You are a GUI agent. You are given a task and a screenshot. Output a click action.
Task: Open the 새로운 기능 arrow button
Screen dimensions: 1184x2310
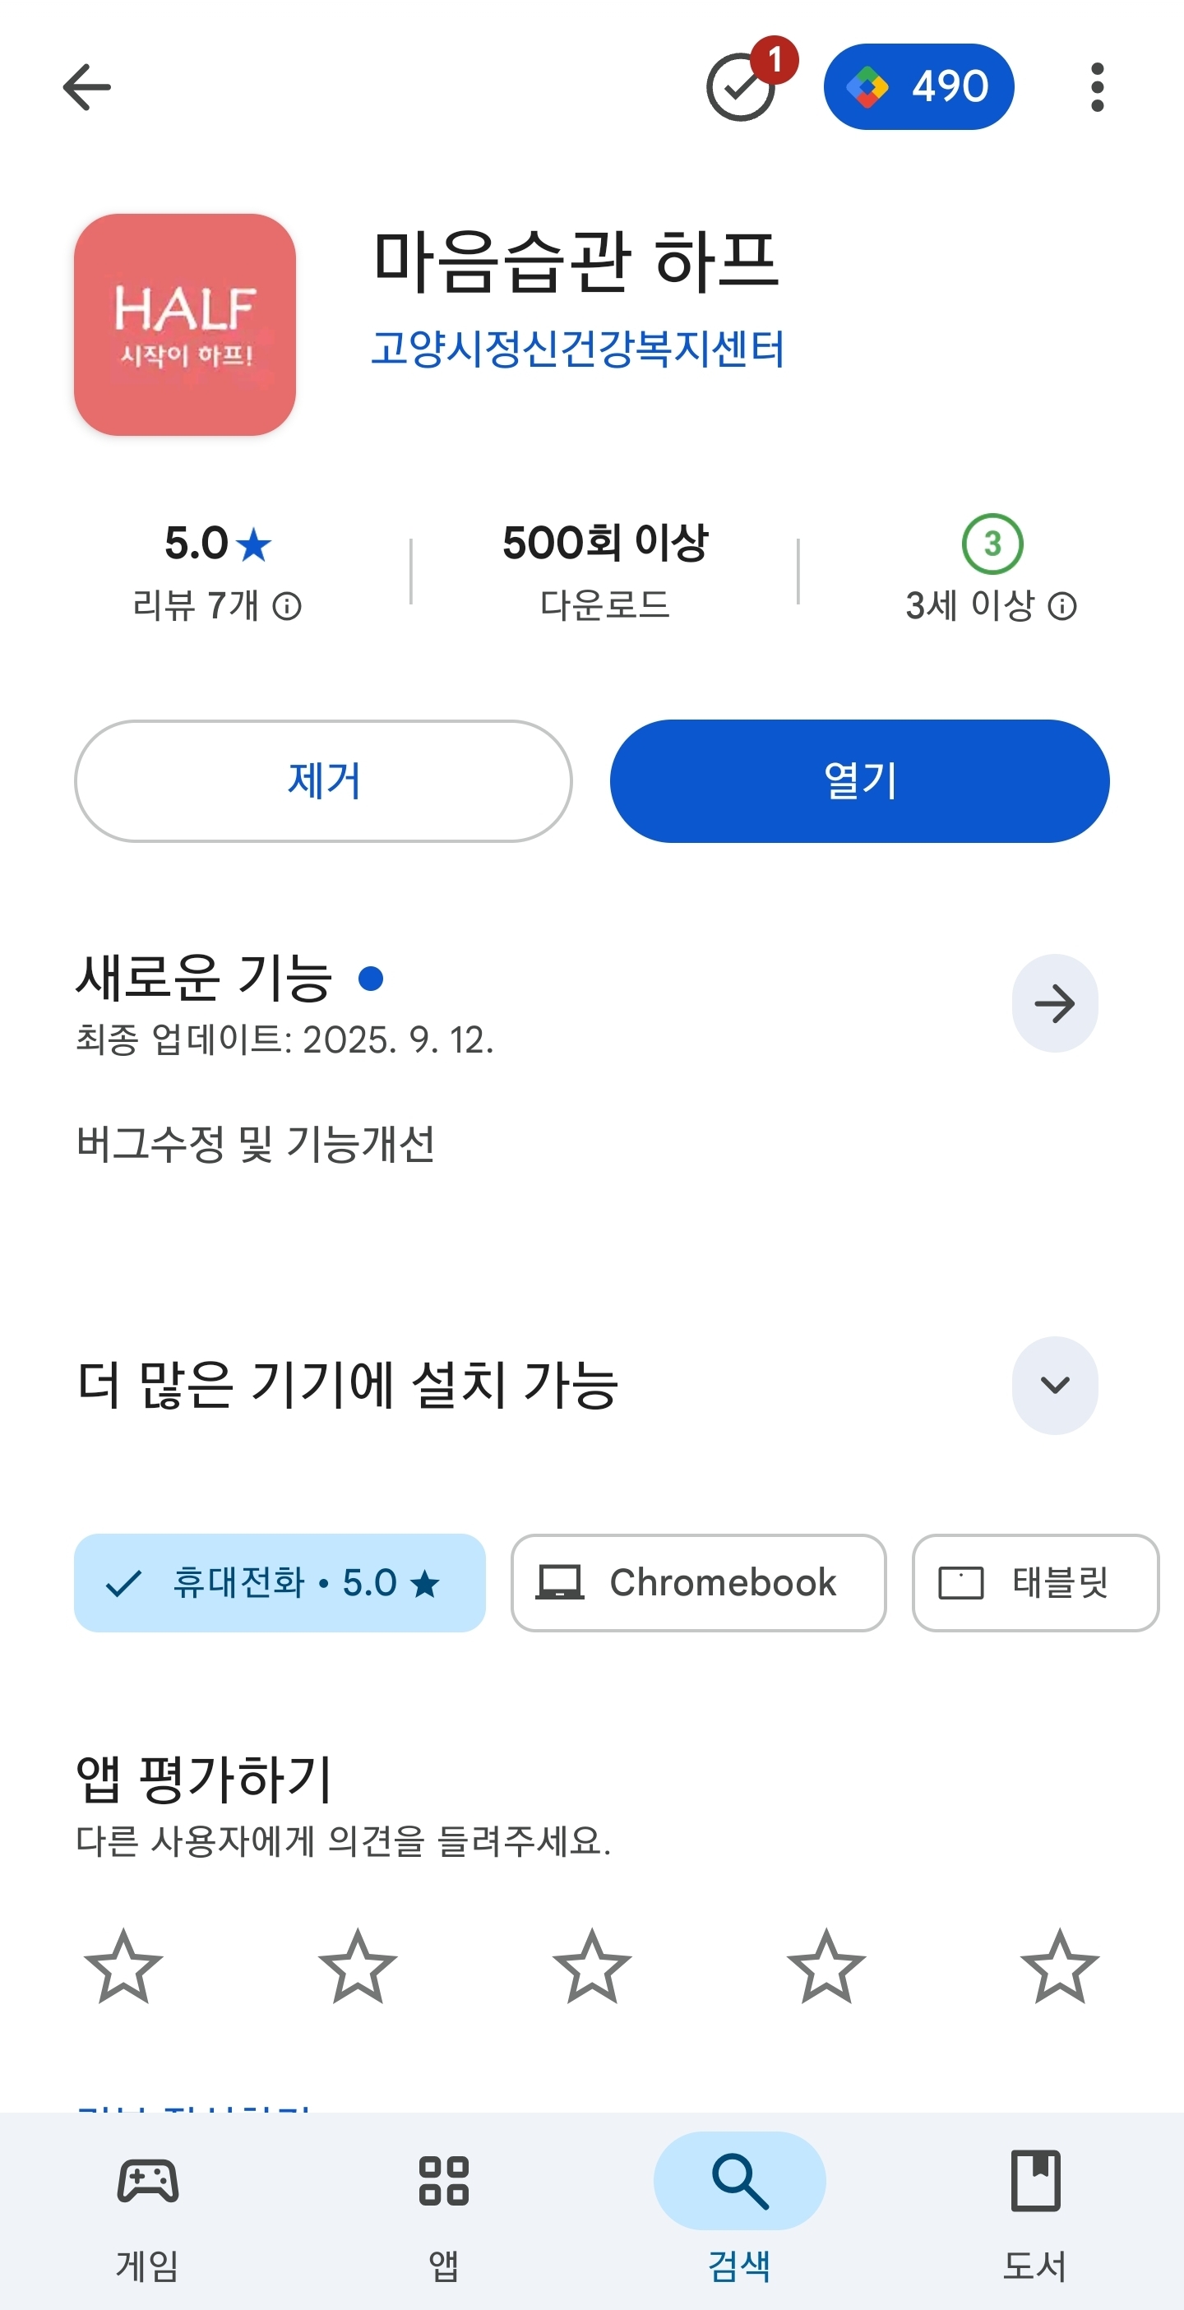[1054, 1003]
